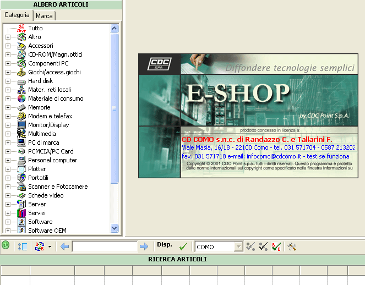Viewport: 365px width, 285px height.
Task: Expand the CD-ROM/Magn.ottici category
Action: click(x=8, y=54)
